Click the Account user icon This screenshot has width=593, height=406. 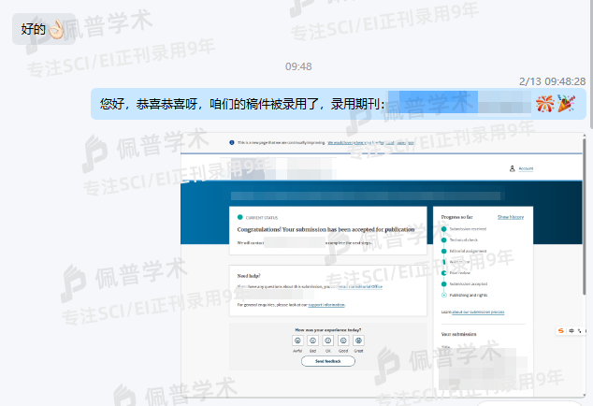(513, 168)
